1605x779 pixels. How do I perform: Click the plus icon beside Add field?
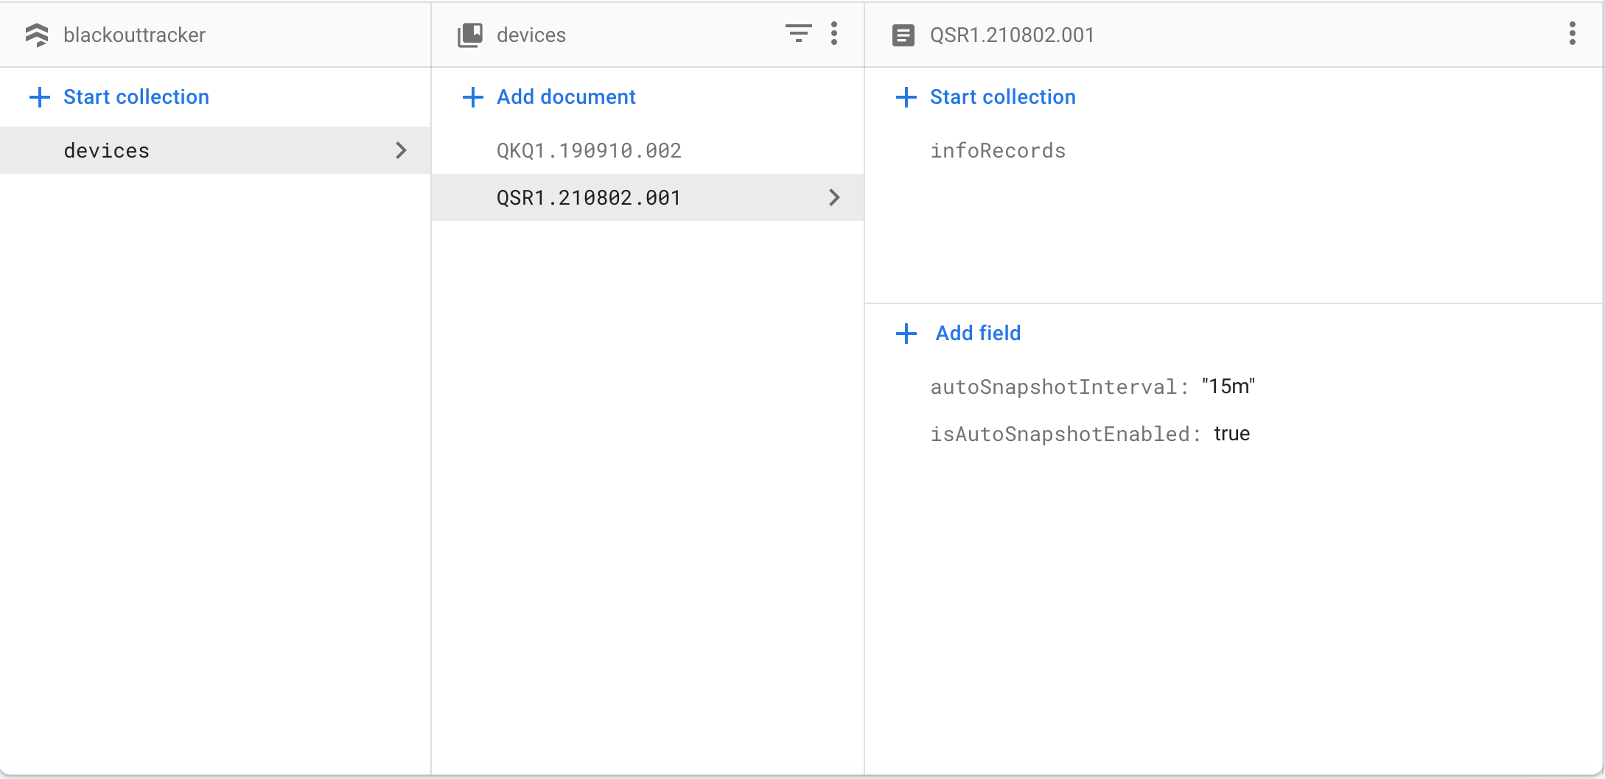coord(906,334)
